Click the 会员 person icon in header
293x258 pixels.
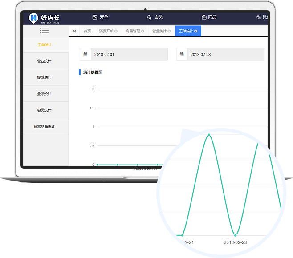pos(149,17)
